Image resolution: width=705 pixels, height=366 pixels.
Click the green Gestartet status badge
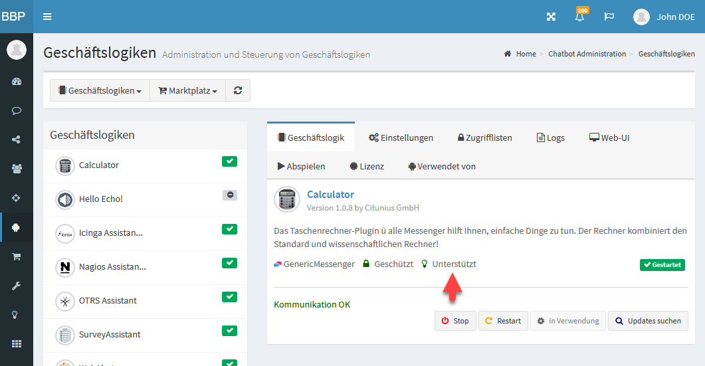point(662,265)
